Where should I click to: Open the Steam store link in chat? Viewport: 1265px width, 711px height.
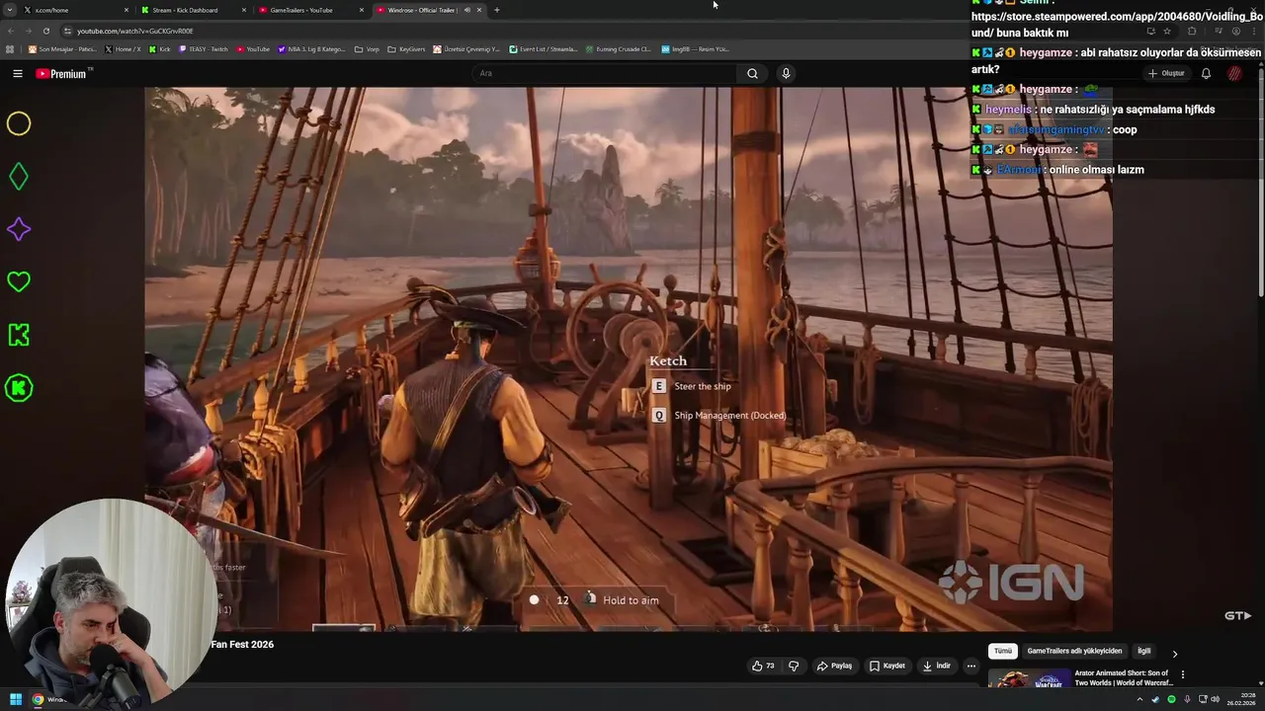pyautogui.click(x=1117, y=25)
